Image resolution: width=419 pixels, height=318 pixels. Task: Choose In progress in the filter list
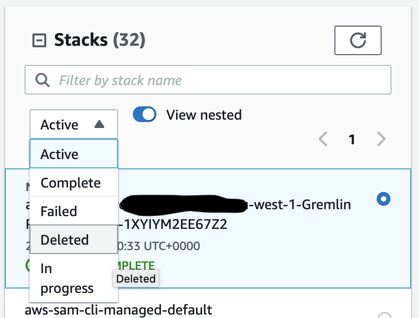pyautogui.click(x=74, y=278)
